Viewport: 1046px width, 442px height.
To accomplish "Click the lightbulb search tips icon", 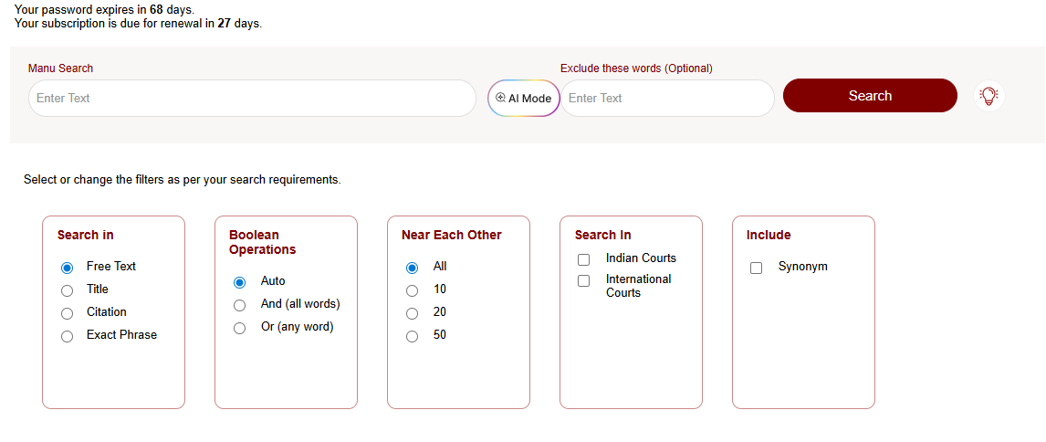I will (988, 96).
